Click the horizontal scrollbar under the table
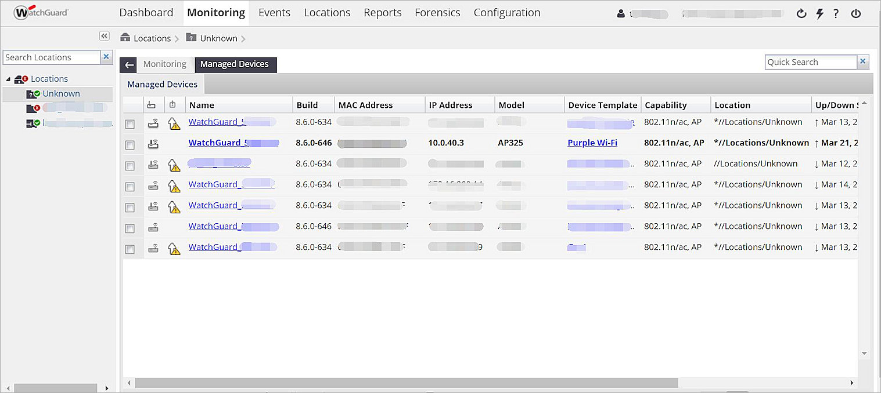 pos(407,383)
